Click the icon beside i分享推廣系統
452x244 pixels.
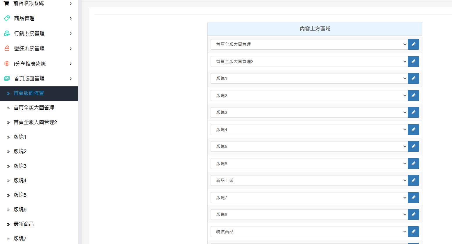(7, 63)
